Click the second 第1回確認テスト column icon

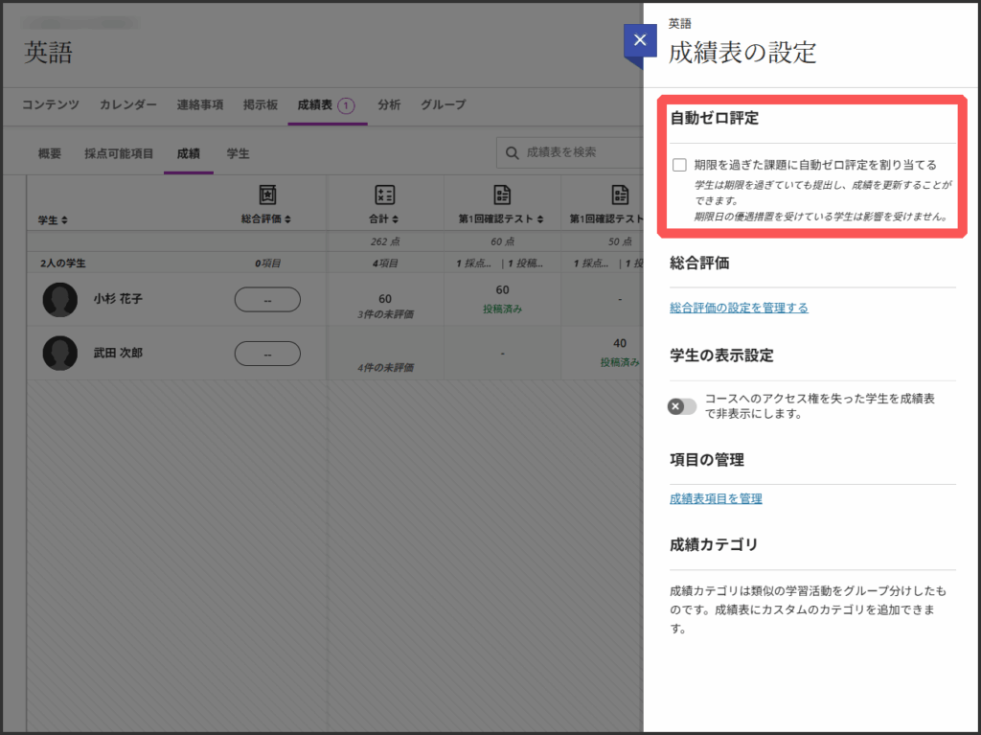(x=619, y=195)
